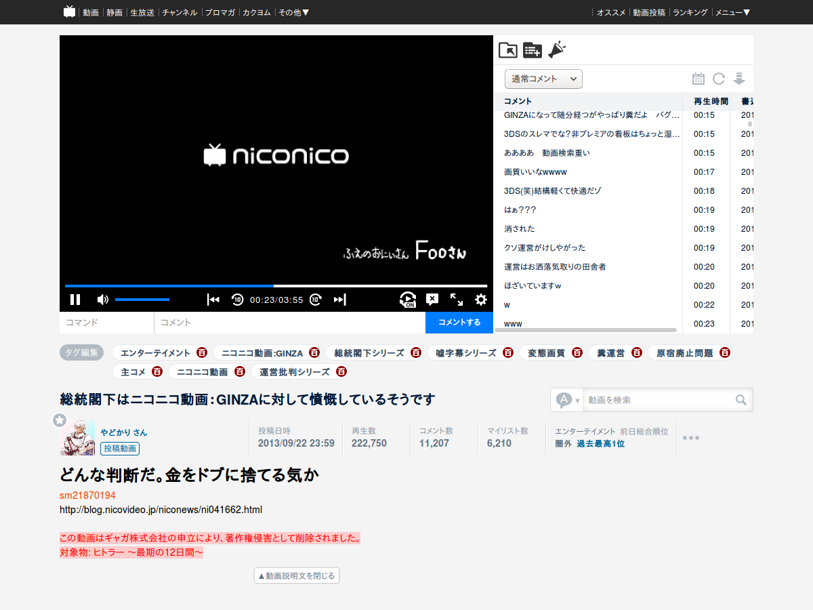
Task: Open the ニコニコ動画:GINZA tag
Action: (x=263, y=353)
